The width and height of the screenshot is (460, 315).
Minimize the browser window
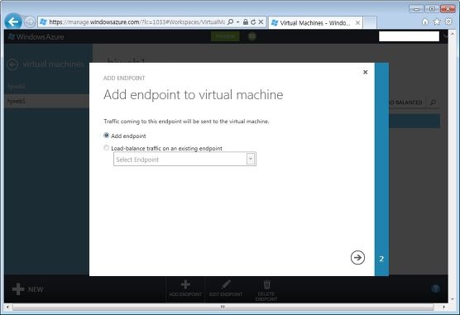point(416,9)
